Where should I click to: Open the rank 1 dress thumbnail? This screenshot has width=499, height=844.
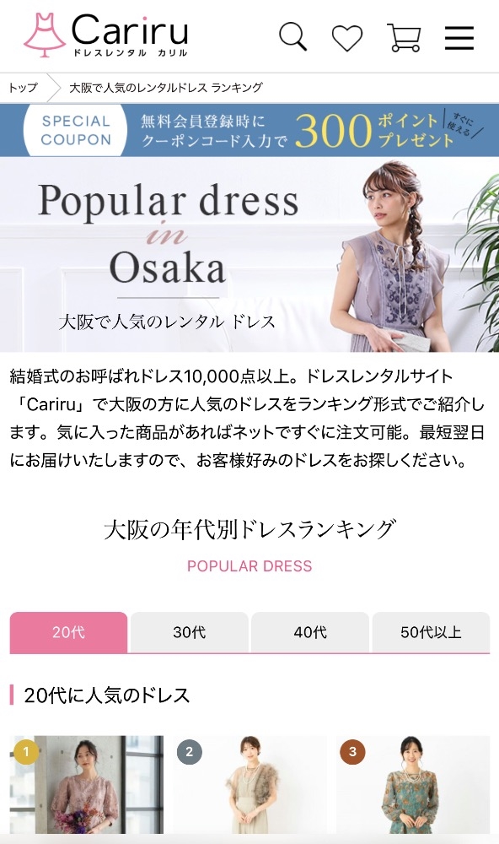point(87,785)
